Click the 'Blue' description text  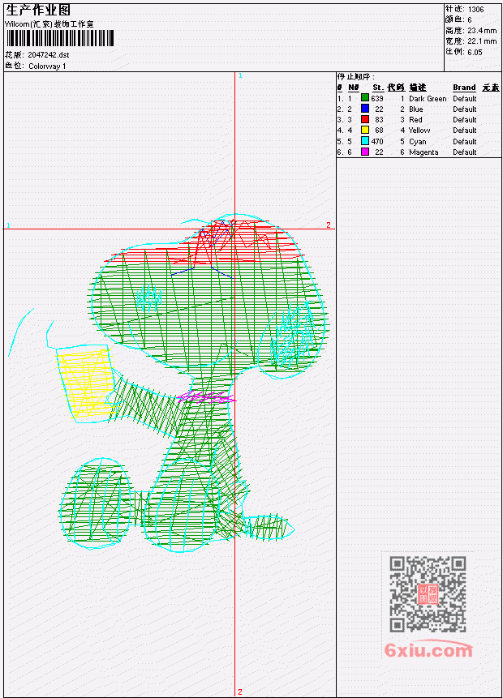[x=416, y=109]
